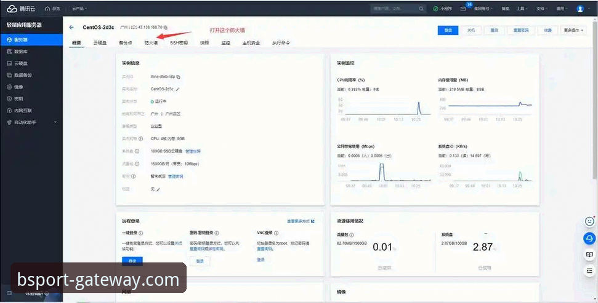Switch to the 执行命令 tab

click(x=281, y=43)
